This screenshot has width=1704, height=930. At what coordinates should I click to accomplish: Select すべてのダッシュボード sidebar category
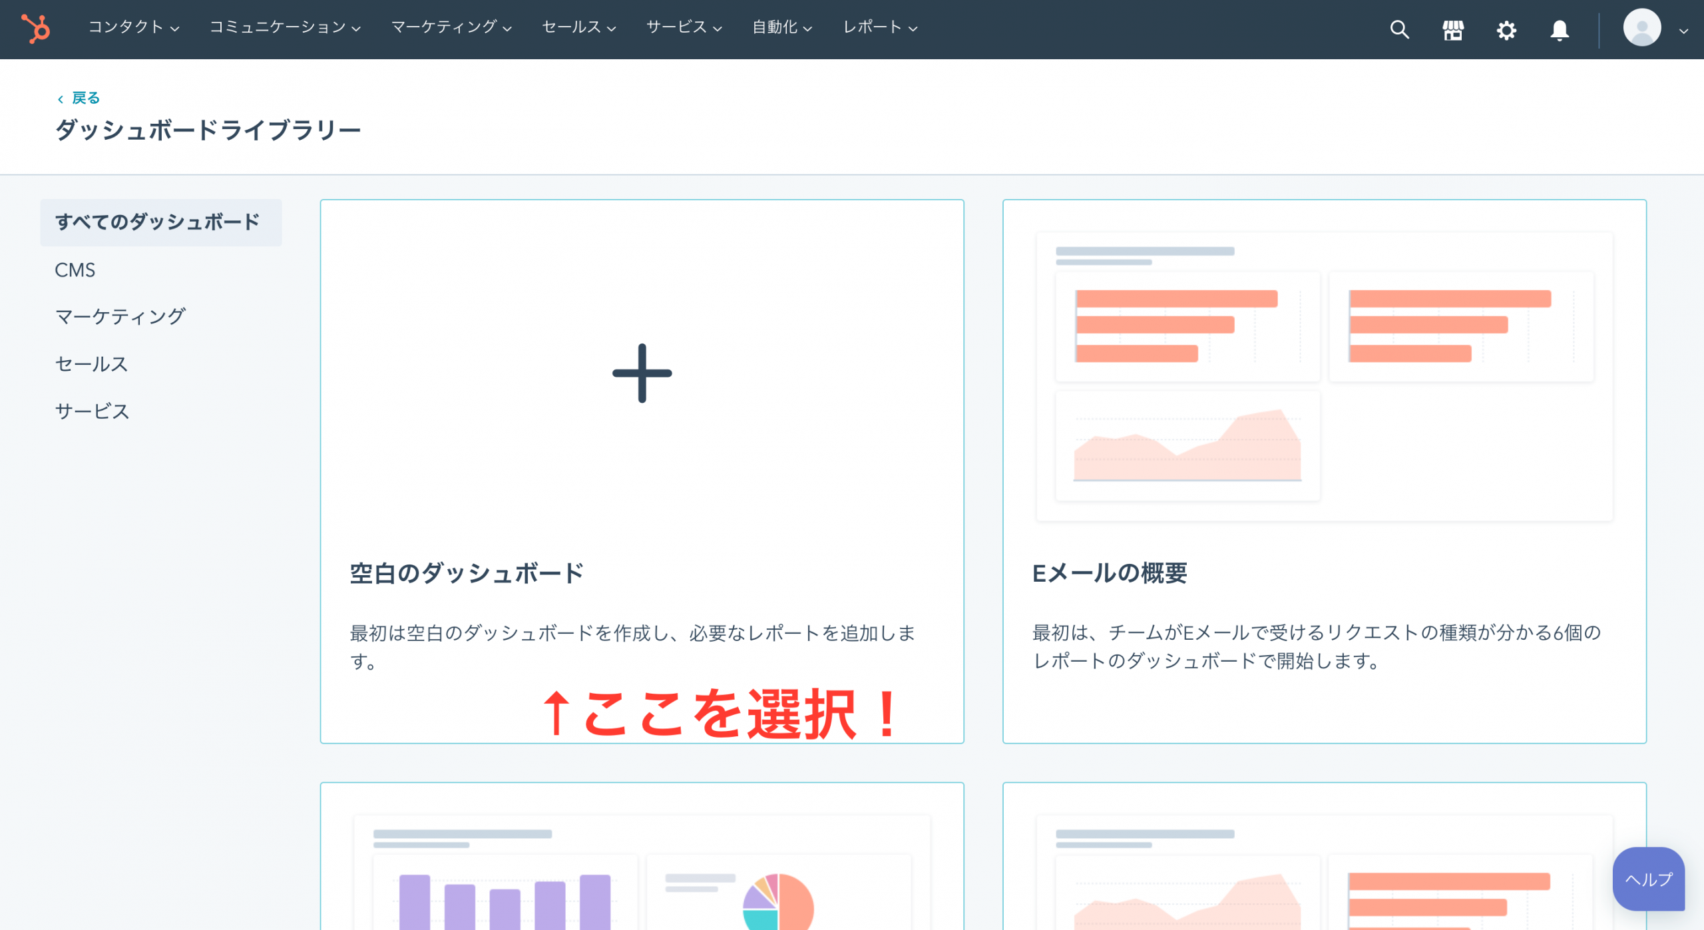pyautogui.click(x=158, y=222)
